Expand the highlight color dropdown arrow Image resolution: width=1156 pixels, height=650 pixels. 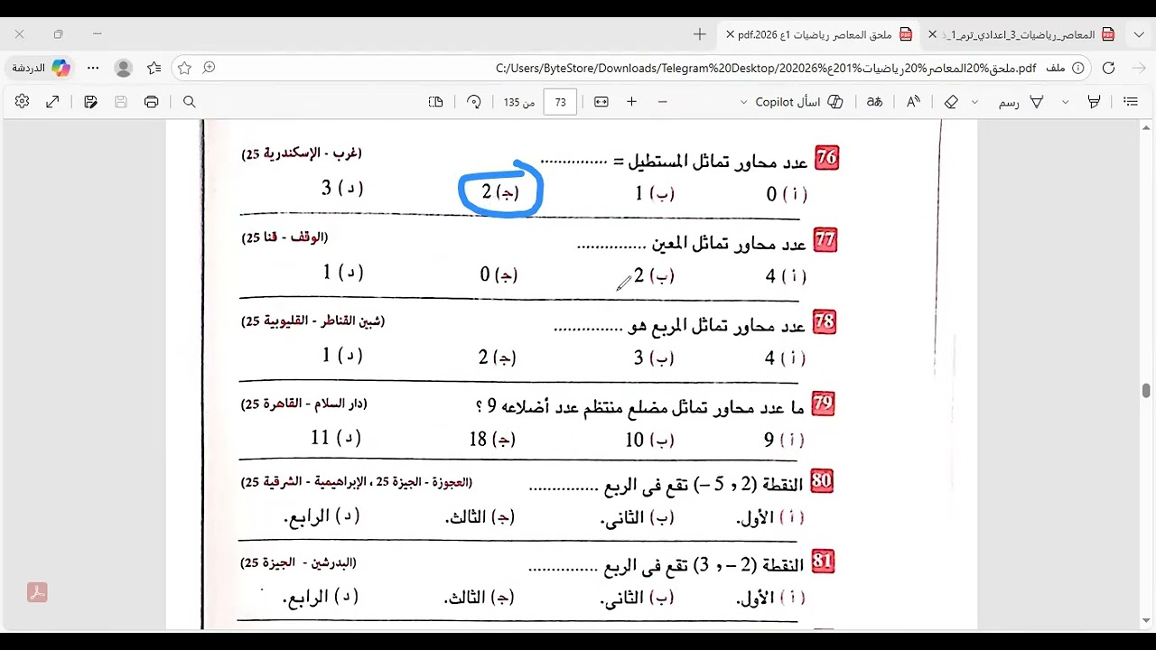click(x=1066, y=102)
